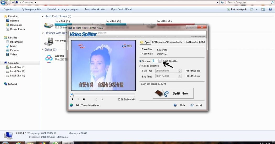Open the boilsoft.com website link
275x144 pixels.
(x=88, y=105)
